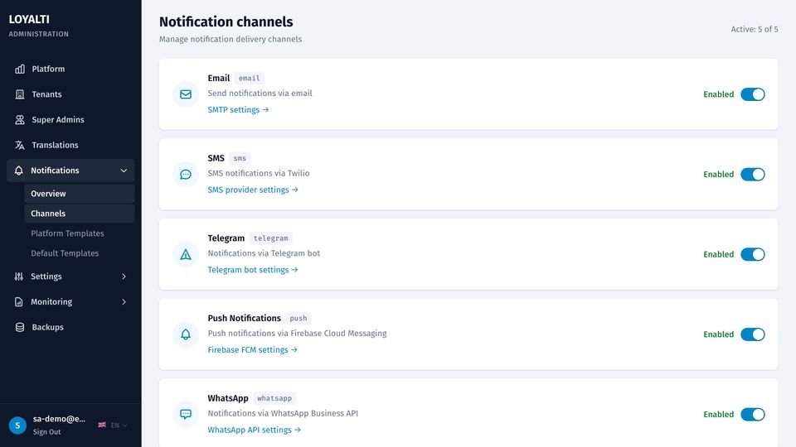Open WhatsApp API settings link
The height and width of the screenshot is (447, 796).
click(255, 430)
